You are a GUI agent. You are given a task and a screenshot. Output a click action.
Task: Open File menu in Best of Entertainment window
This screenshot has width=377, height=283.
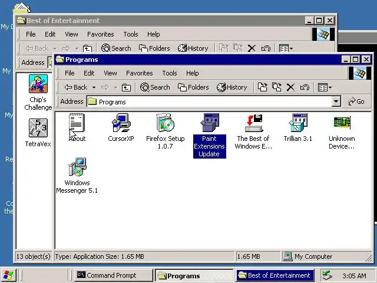[31, 34]
